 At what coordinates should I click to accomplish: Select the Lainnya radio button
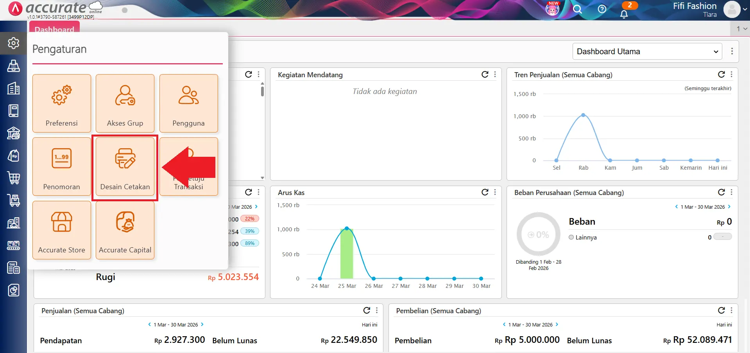[x=571, y=237]
